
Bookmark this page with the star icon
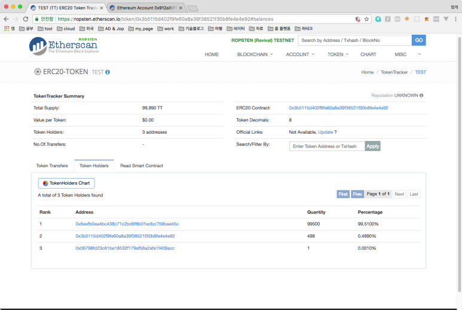366,19
